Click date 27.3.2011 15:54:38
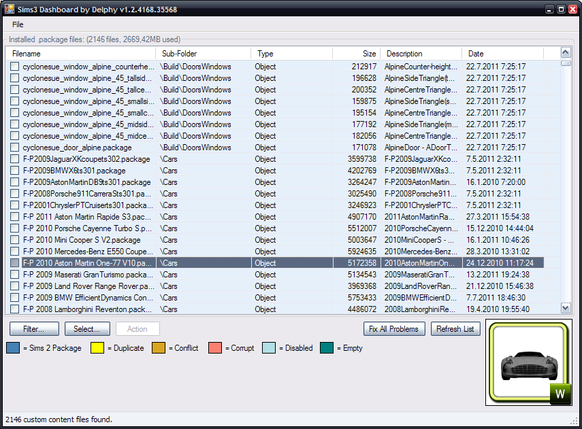 click(x=498, y=216)
